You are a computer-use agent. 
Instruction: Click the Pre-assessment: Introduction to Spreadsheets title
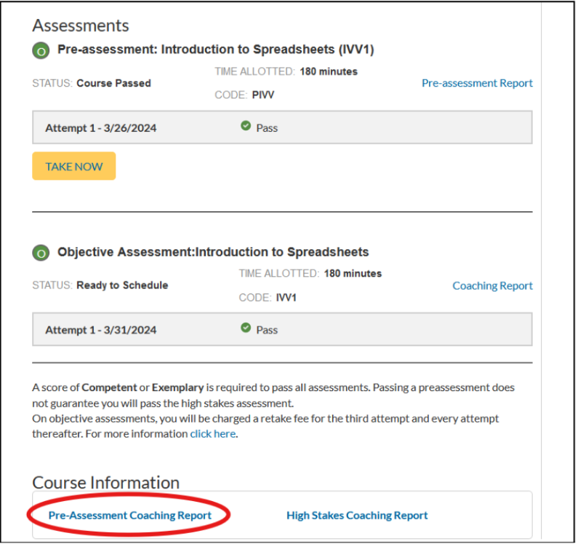216,50
